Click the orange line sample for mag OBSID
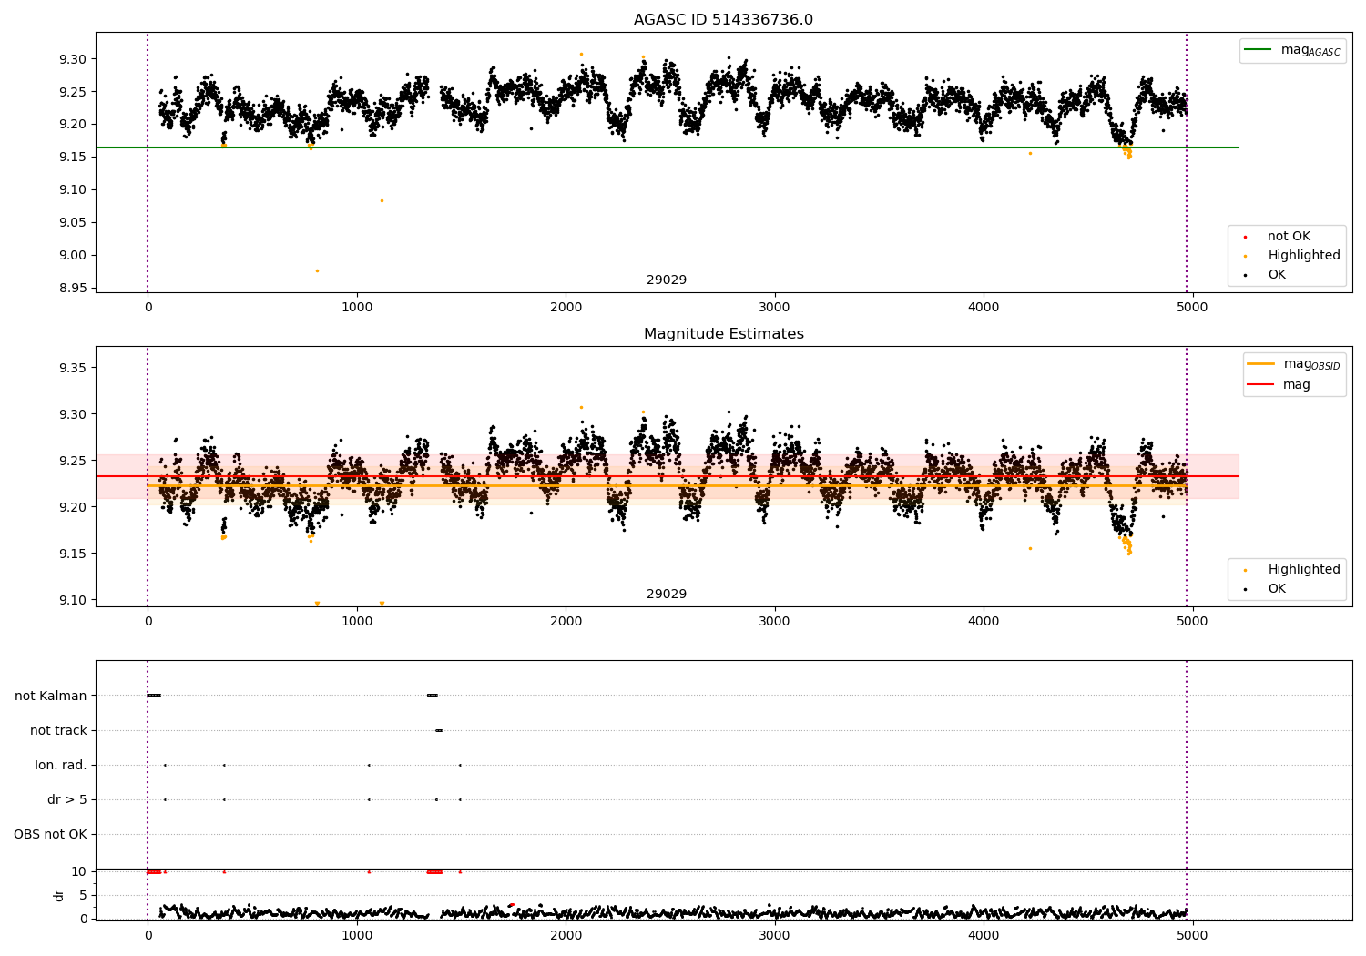This screenshot has width=1366, height=956. (1260, 364)
